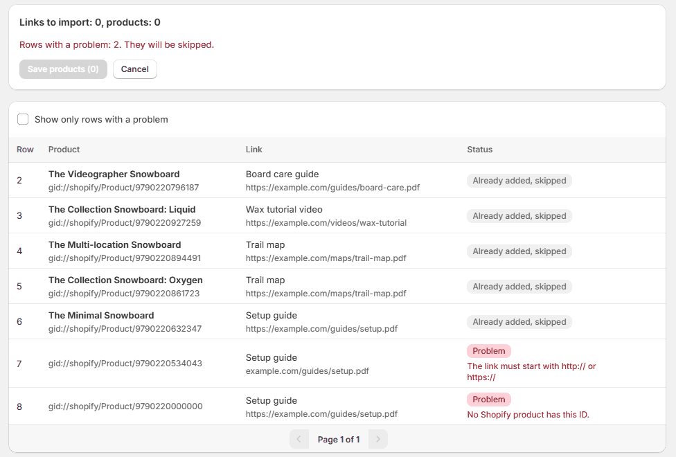This screenshot has height=457, width=676.
Task: Click Already added, skipped badge in row 6
Action: pyautogui.click(x=519, y=322)
